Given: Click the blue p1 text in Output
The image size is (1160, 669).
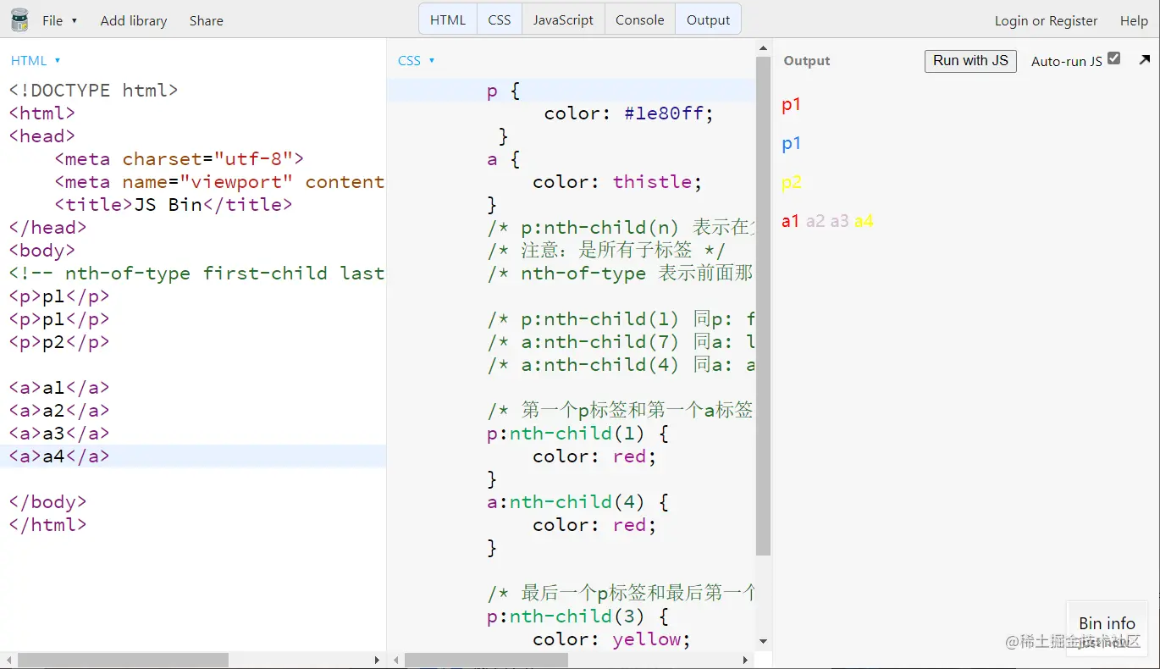Looking at the screenshot, I should coord(792,144).
